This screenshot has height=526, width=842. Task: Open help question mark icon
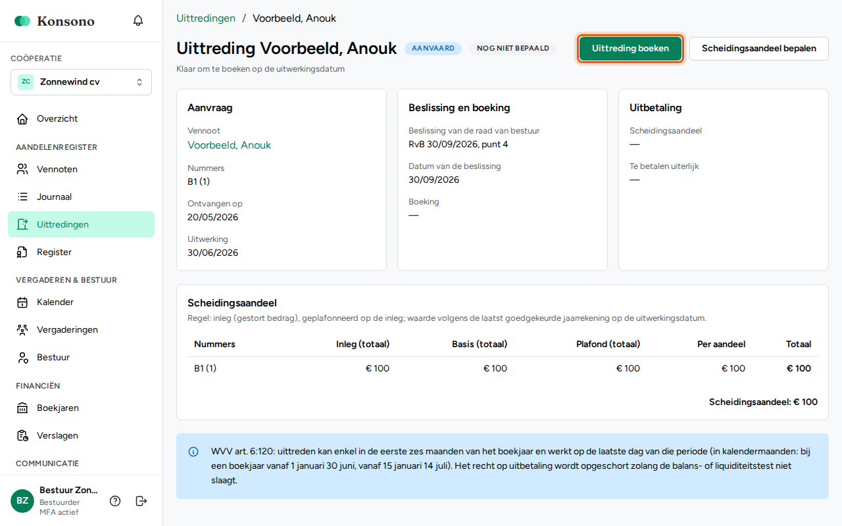[115, 501]
